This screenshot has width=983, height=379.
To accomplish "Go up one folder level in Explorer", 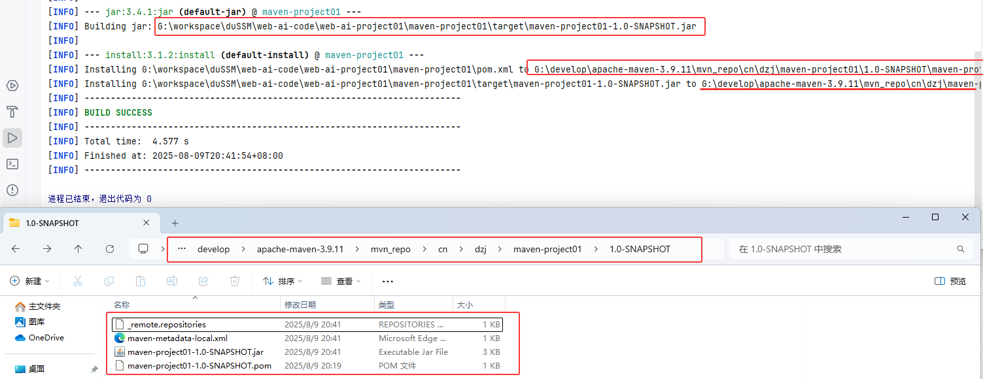I will [x=78, y=249].
